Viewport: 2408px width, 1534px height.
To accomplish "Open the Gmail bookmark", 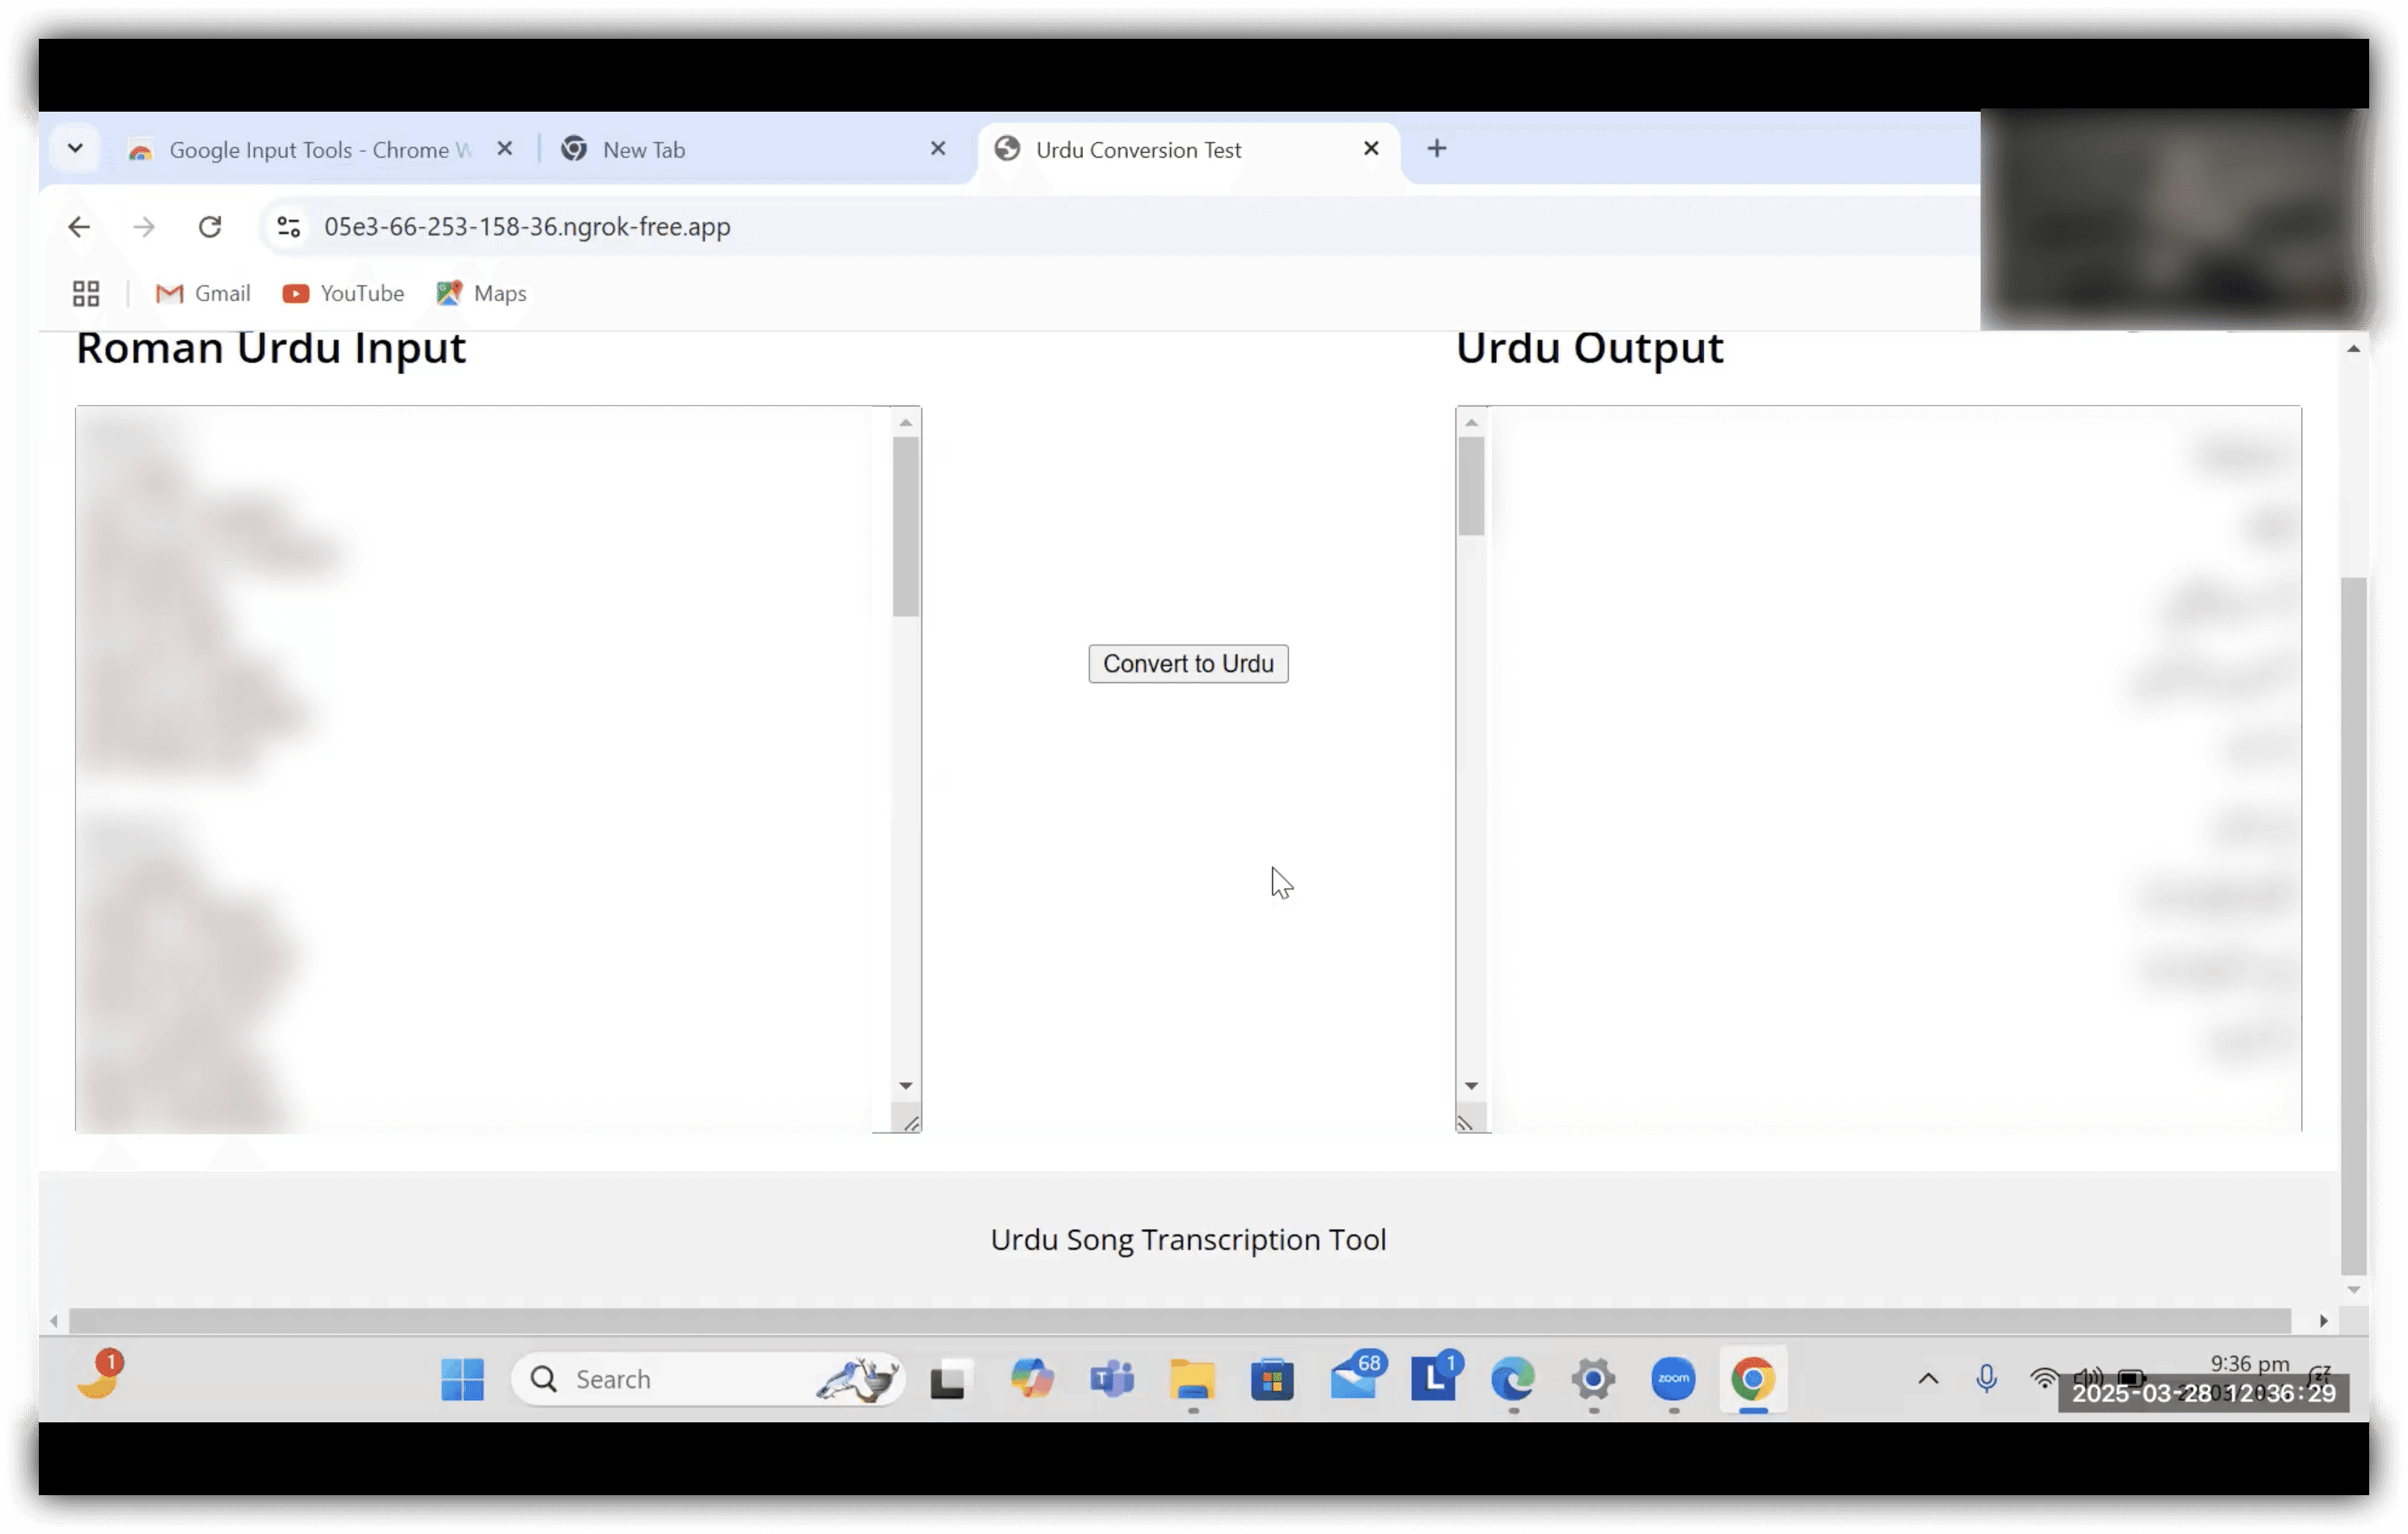I will [203, 293].
